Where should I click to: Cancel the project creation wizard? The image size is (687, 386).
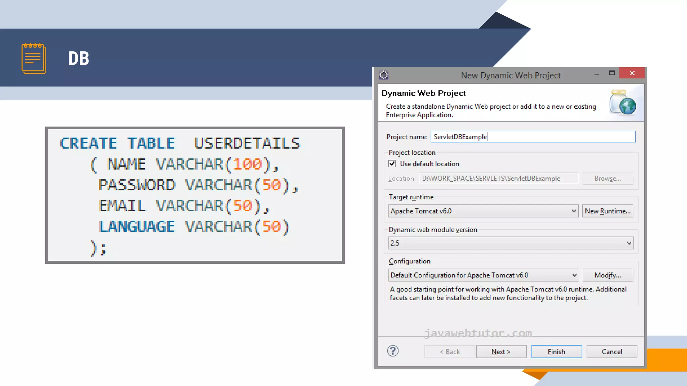(x=612, y=351)
